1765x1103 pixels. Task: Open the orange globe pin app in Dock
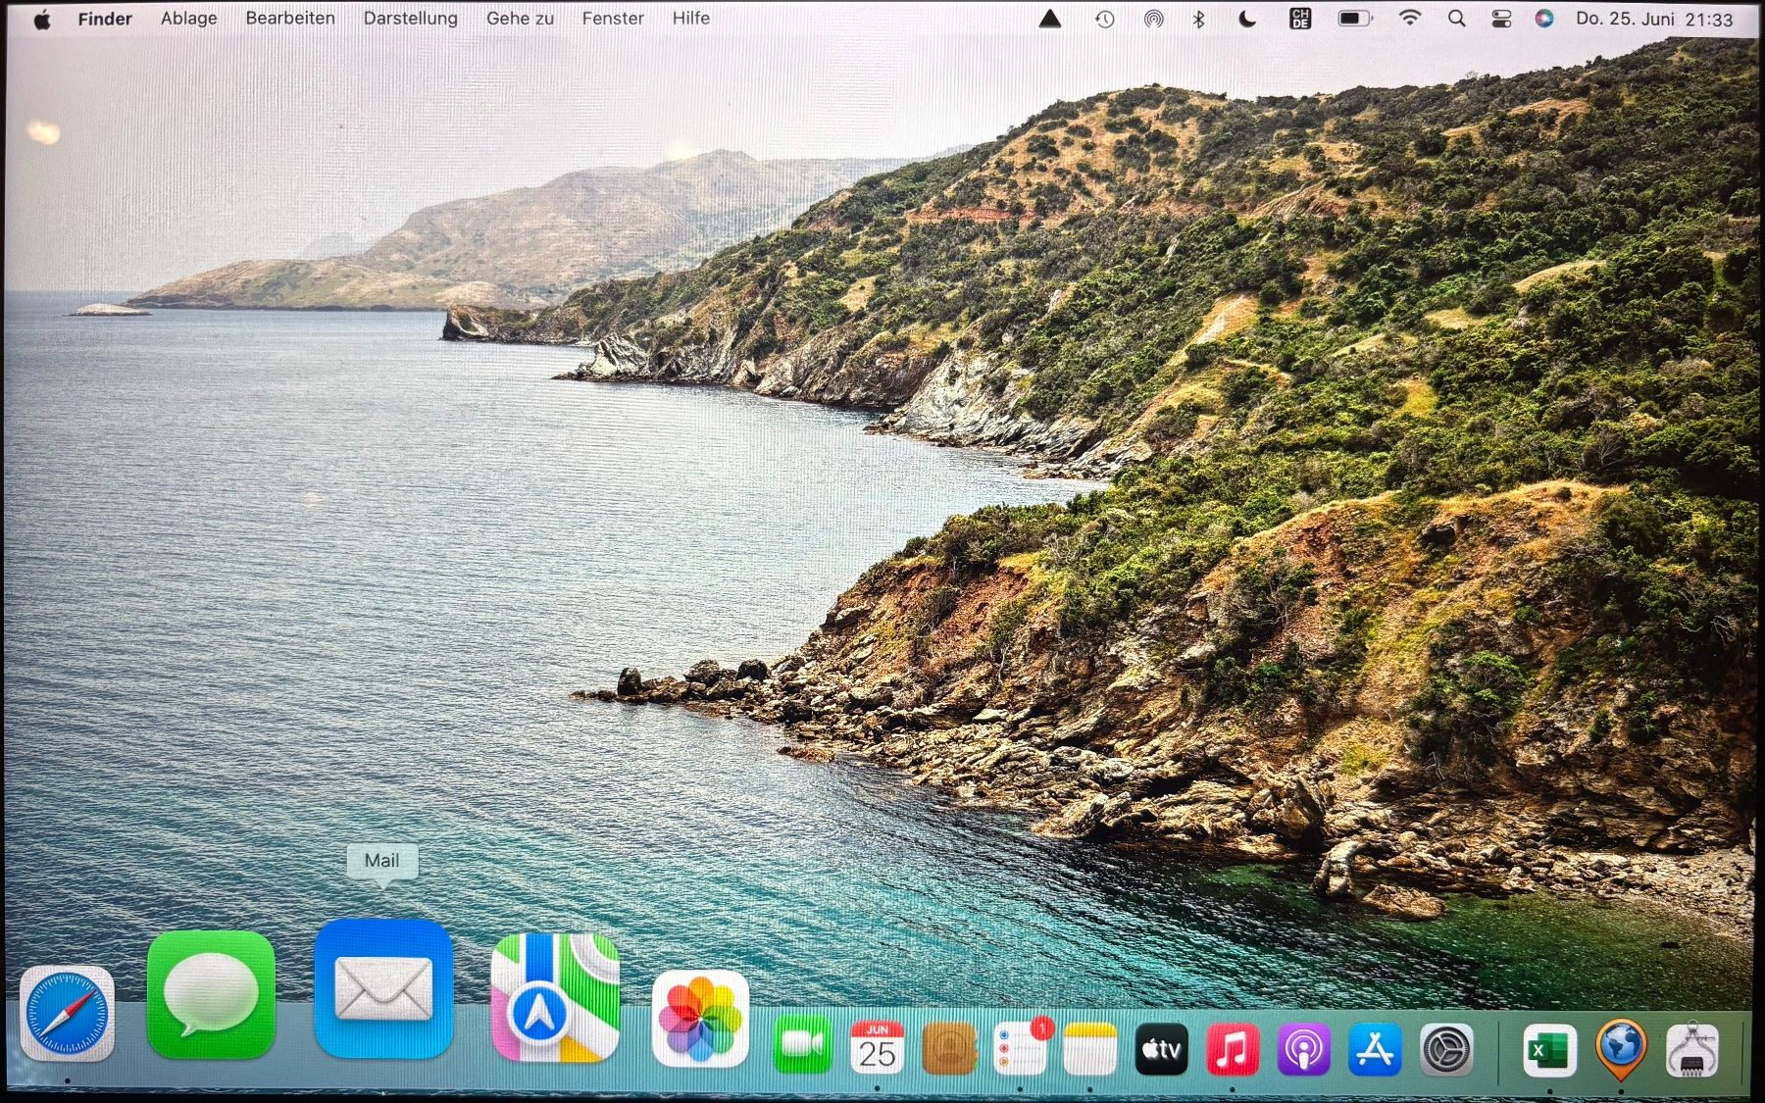point(1621,1049)
